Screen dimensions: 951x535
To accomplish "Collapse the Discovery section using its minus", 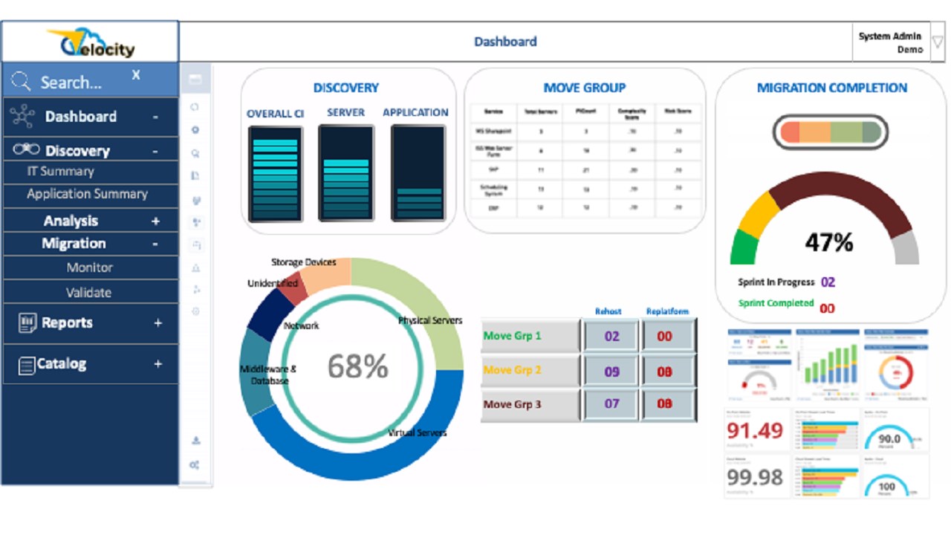I will pos(155,151).
